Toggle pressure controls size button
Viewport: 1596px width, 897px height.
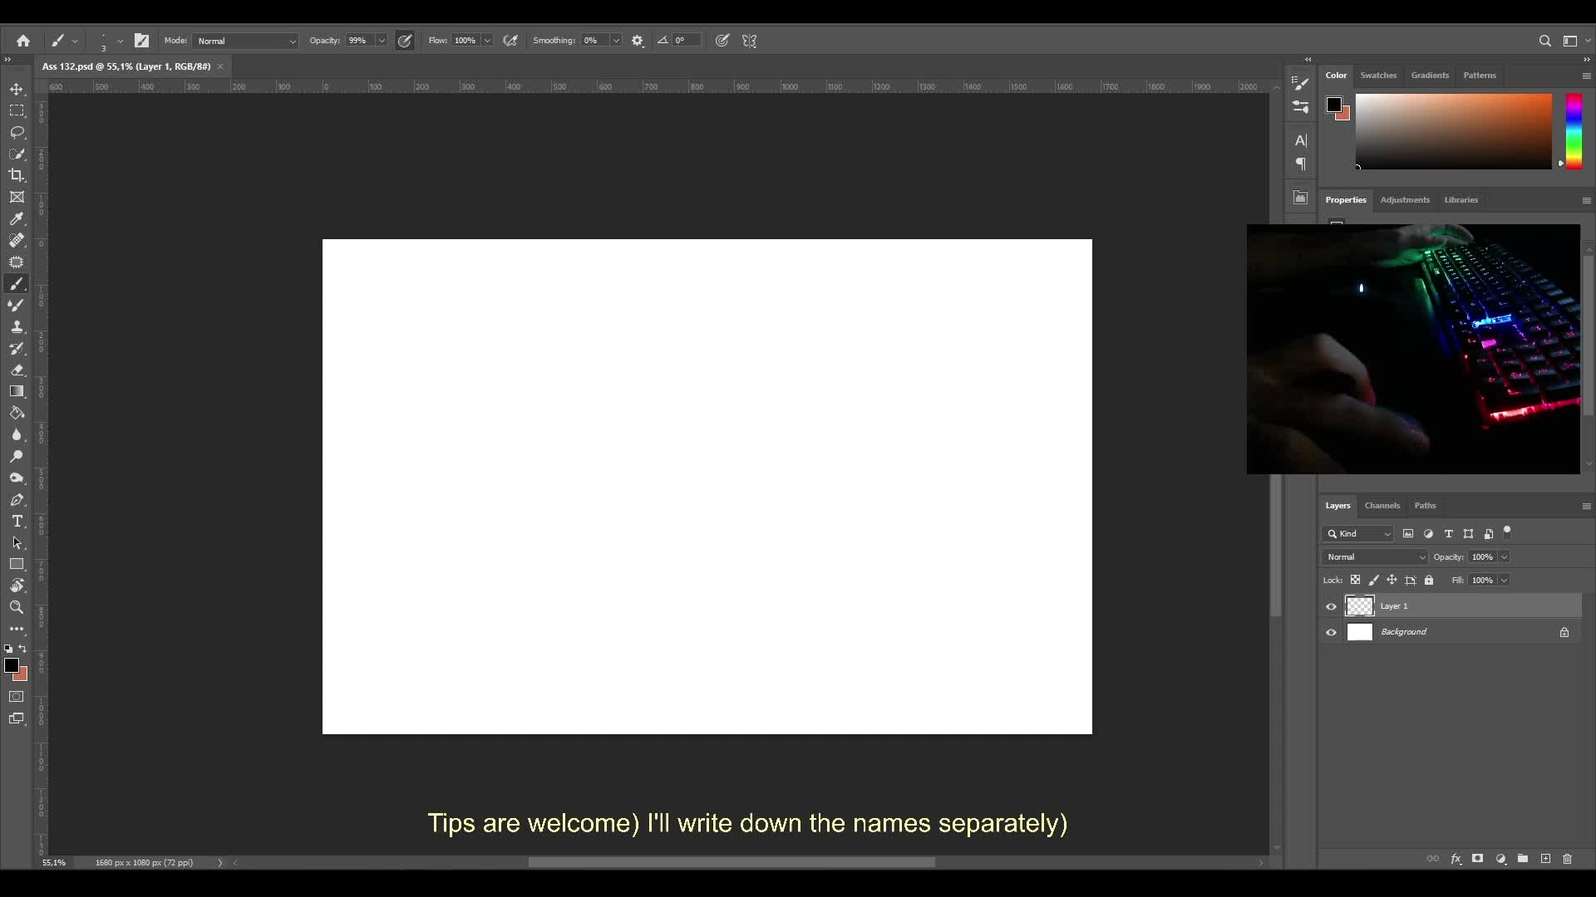[x=722, y=41]
